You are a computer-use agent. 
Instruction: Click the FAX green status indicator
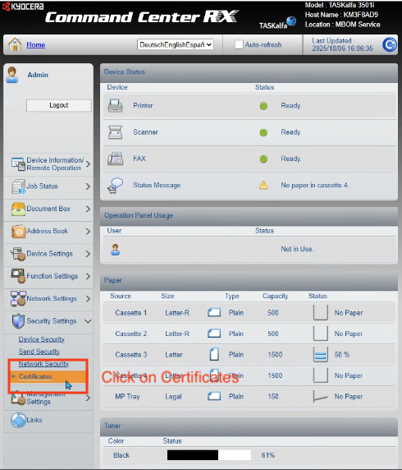[263, 159]
